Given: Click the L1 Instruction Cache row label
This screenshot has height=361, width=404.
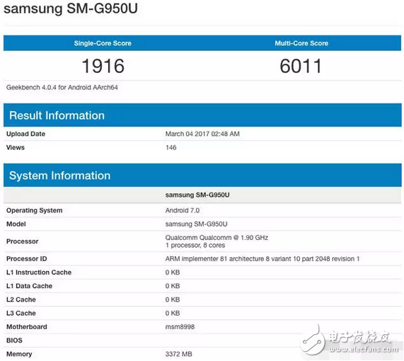Looking at the screenshot, I should click(39, 273).
